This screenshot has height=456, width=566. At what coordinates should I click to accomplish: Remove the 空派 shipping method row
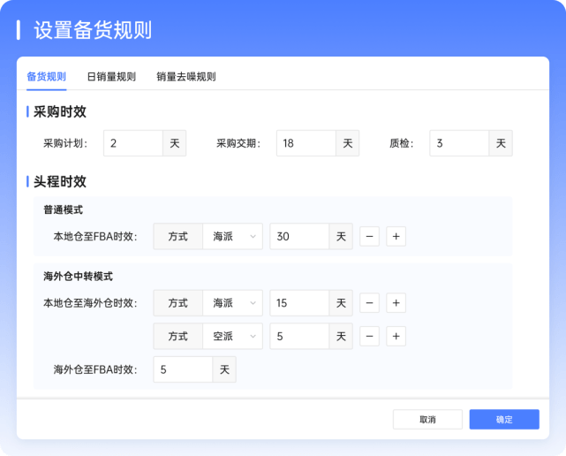click(x=371, y=337)
